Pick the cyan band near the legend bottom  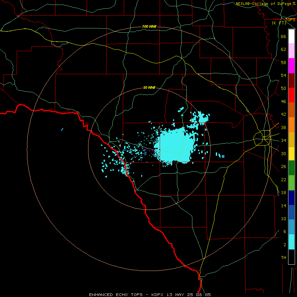tap(291, 242)
